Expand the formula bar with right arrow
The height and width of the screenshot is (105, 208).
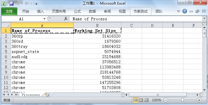coord(205,19)
